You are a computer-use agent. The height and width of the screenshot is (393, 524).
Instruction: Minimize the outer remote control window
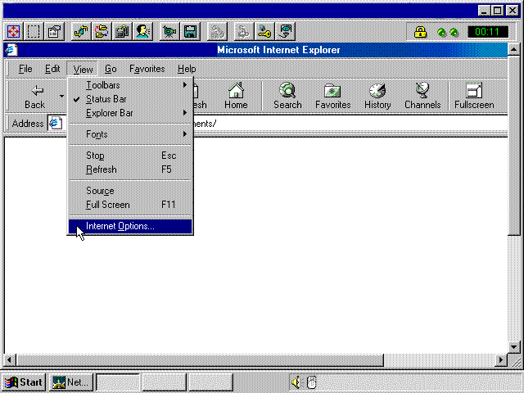click(484, 11)
